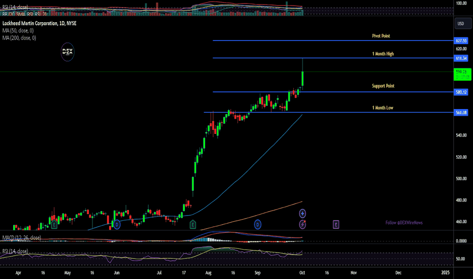Screen dimensions: 473x279
Task: Open the blue dividend D marker near Sep
Action: click(257, 224)
